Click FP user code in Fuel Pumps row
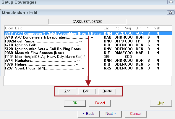The height and width of the screenshot is (119, 175). click(138, 41)
